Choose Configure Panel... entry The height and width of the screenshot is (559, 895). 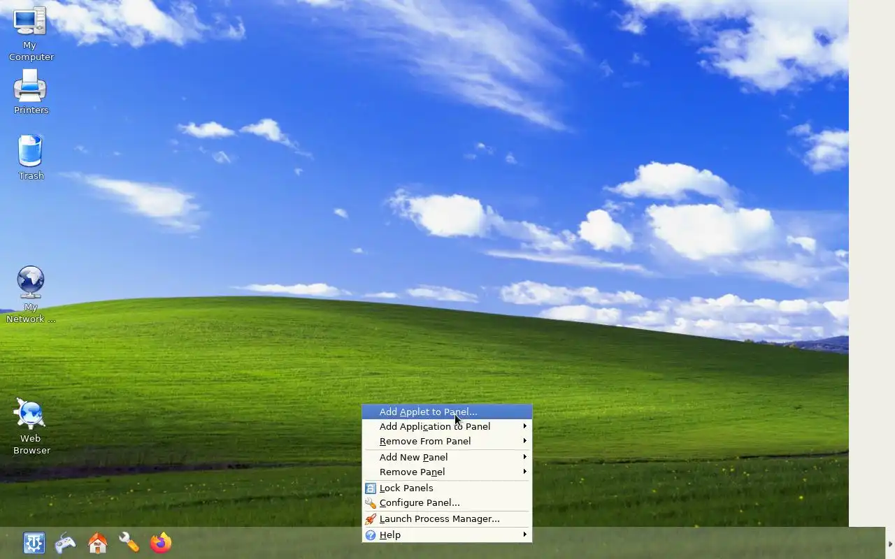tap(447, 502)
